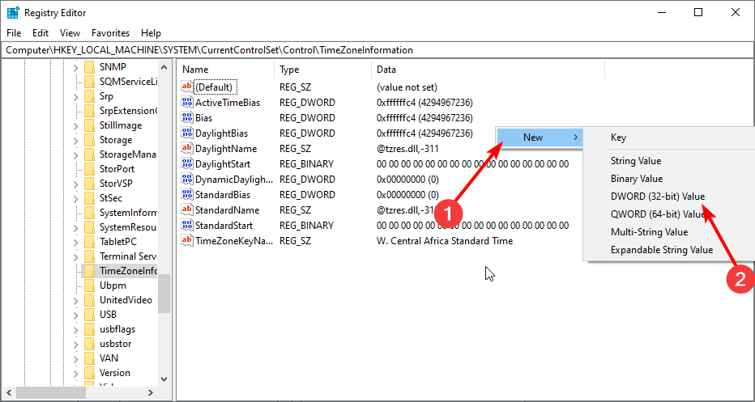Click the Storage folder icon
Viewport: 755px width, 402px height.
point(89,140)
